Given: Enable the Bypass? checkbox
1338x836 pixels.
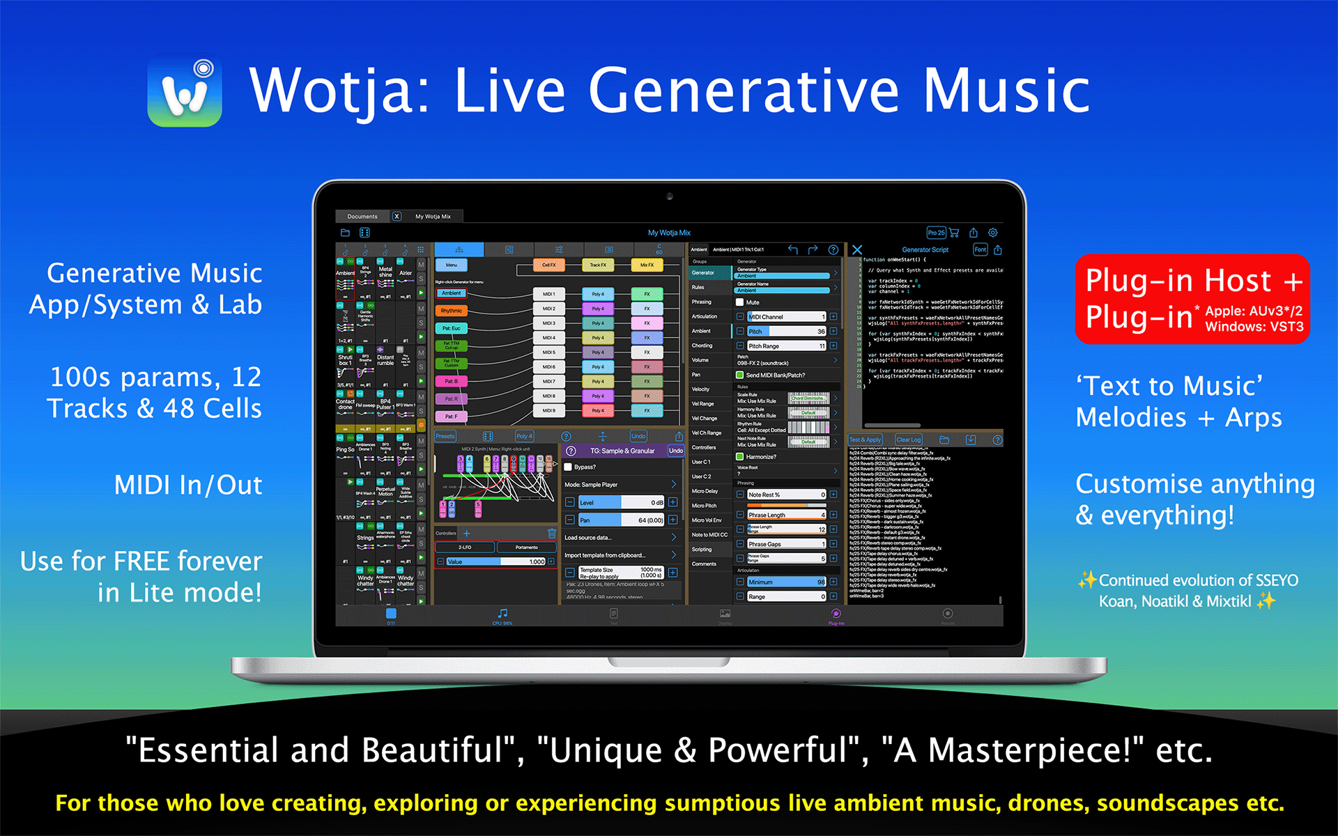Looking at the screenshot, I should [569, 467].
